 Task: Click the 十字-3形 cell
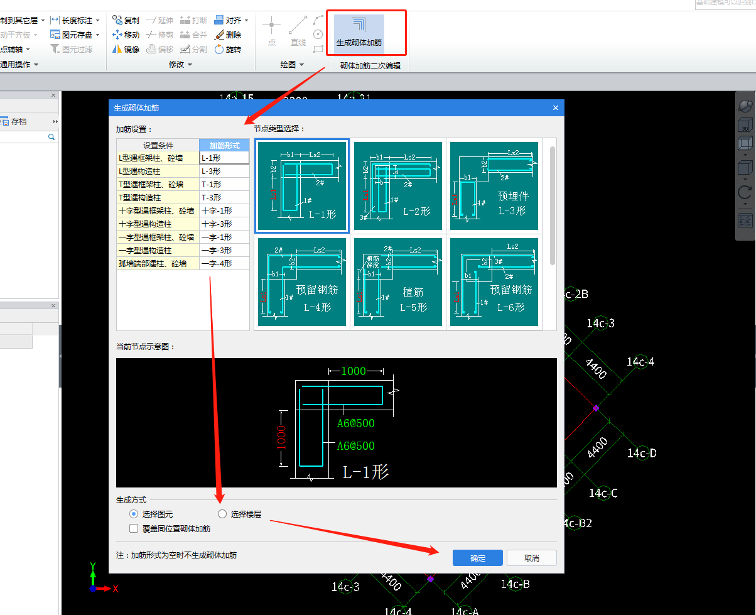[224, 224]
